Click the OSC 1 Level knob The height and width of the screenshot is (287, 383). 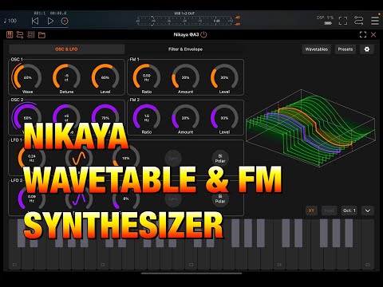(x=105, y=77)
